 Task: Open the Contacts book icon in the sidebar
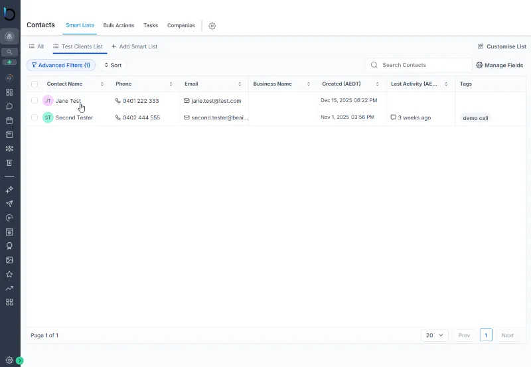[9, 135]
